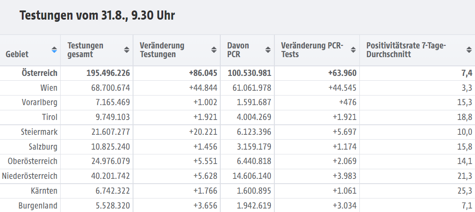Select the Österreich row label
The height and width of the screenshot is (212, 475).
(x=39, y=73)
